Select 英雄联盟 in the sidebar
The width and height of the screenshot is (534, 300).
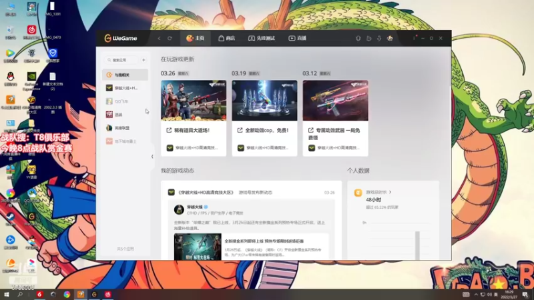click(x=125, y=128)
